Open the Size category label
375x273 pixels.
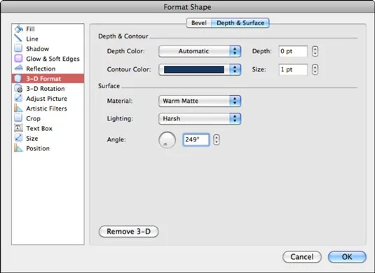pos(32,139)
